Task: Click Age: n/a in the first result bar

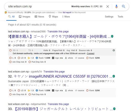Action: [57, 58]
